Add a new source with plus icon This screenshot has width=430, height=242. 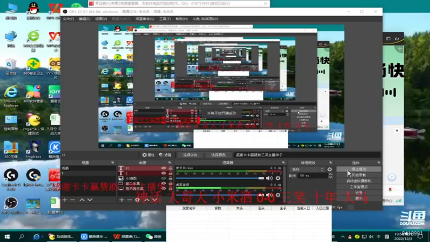(x=122, y=200)
